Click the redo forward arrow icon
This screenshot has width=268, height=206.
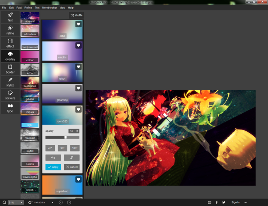(69, 203)
